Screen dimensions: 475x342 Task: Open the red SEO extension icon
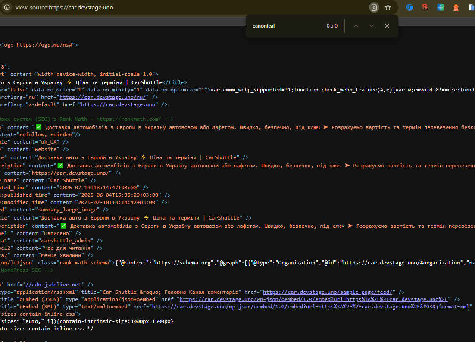tap(425, 7)
